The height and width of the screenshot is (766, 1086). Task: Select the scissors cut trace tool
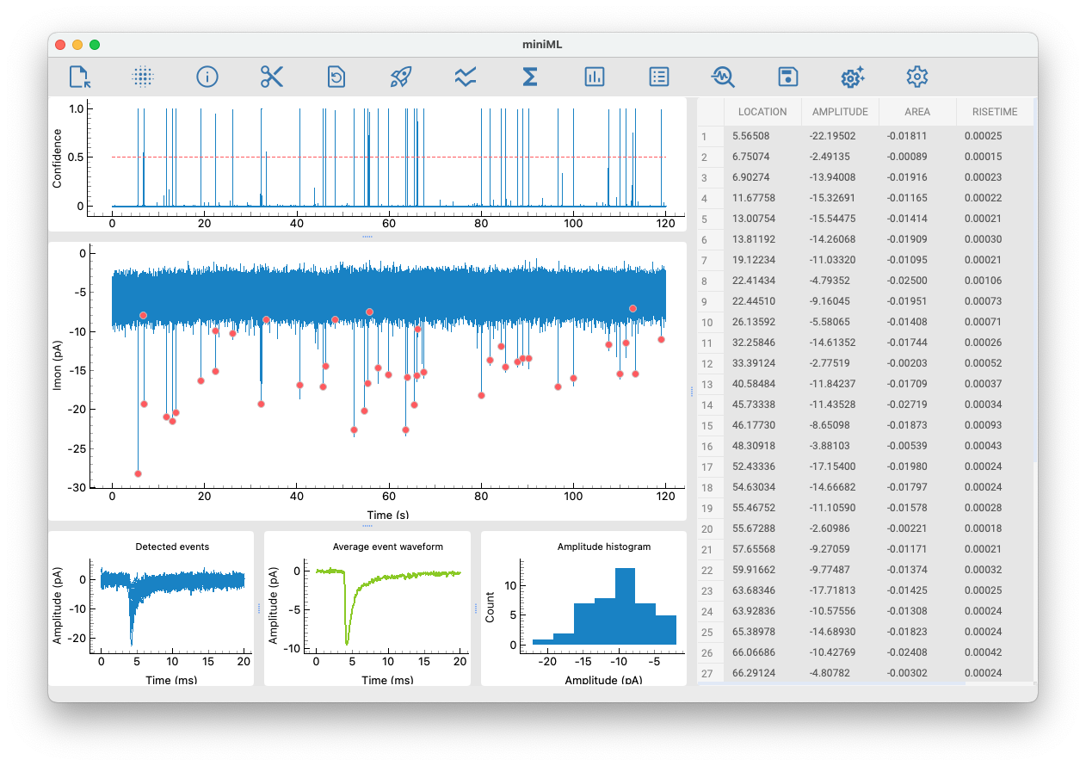coord(272,77)
